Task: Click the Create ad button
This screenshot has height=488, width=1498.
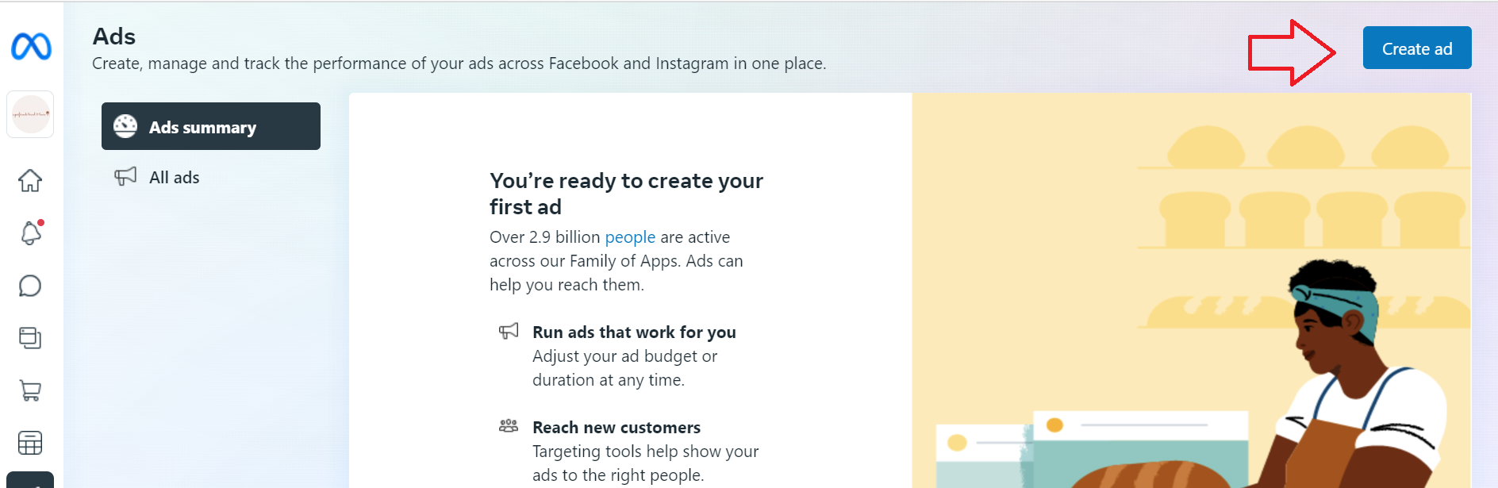Action: pyautogui.click(x=1417, y=48)
